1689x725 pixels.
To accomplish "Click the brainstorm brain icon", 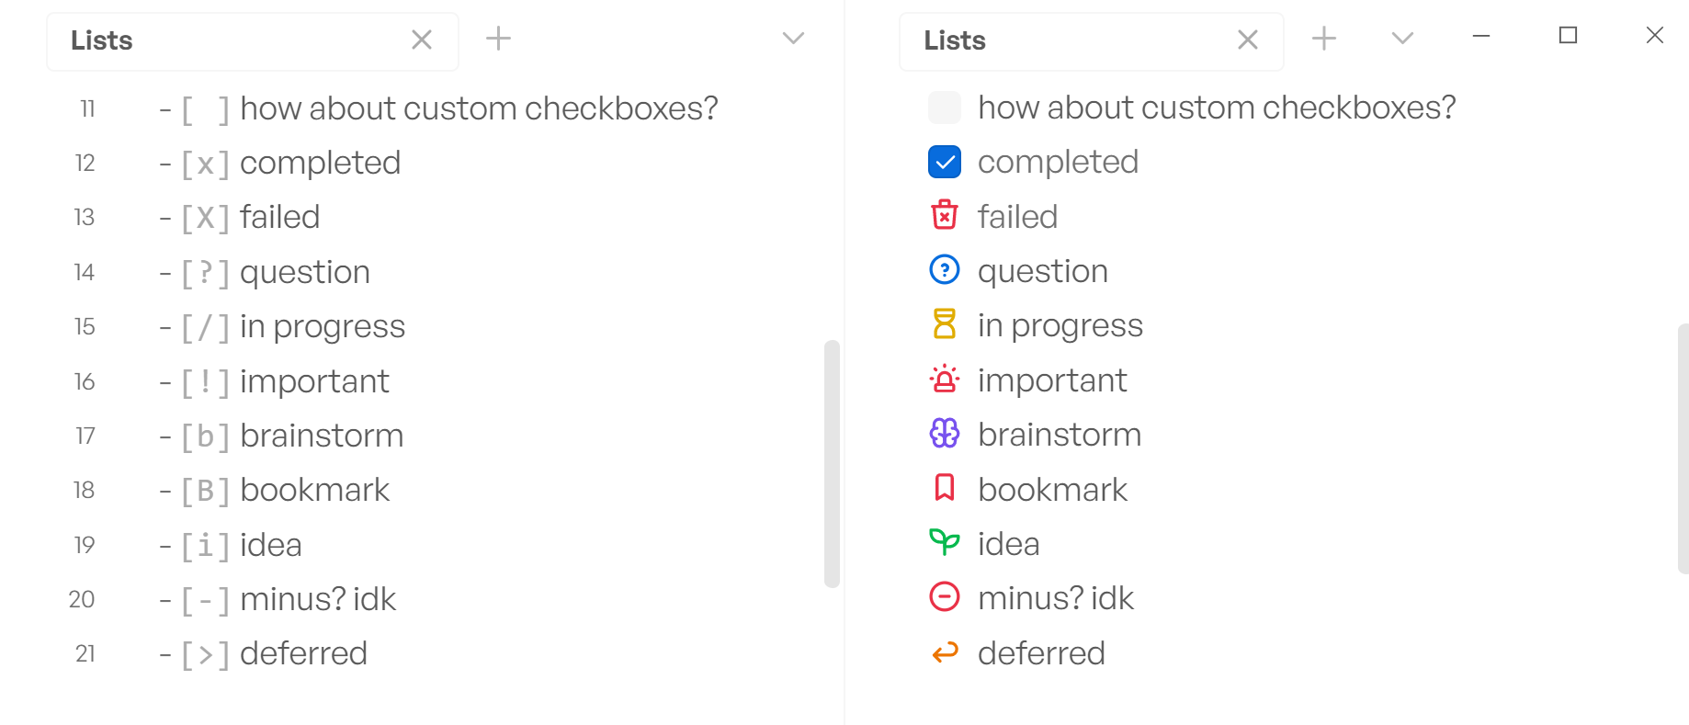I will (x=945, y=433).
